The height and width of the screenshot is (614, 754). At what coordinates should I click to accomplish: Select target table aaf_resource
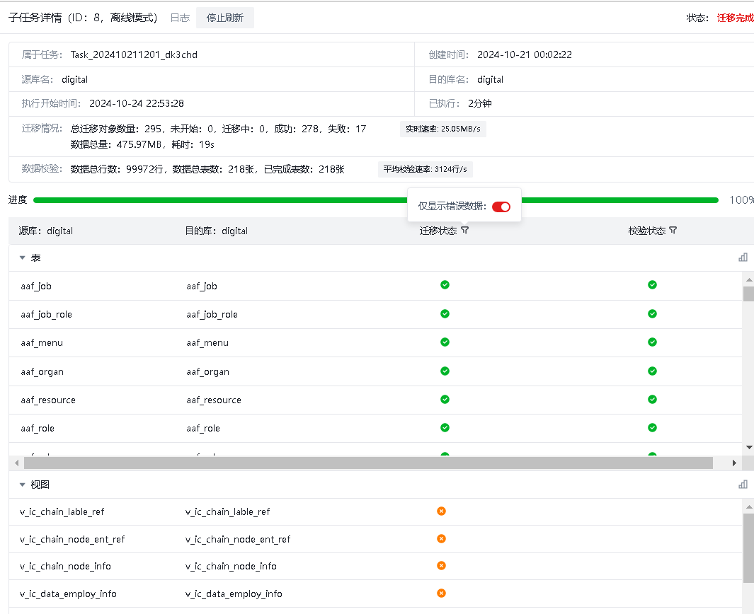click(214, 400)
